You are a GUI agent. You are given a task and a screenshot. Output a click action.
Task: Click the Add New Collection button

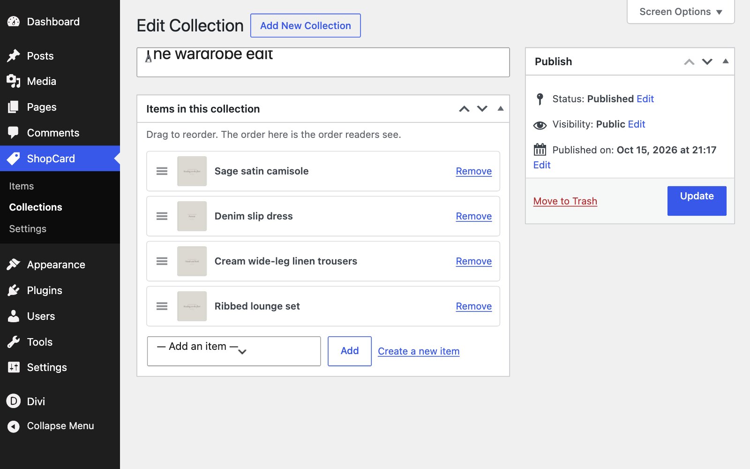[x=306, y=25]
